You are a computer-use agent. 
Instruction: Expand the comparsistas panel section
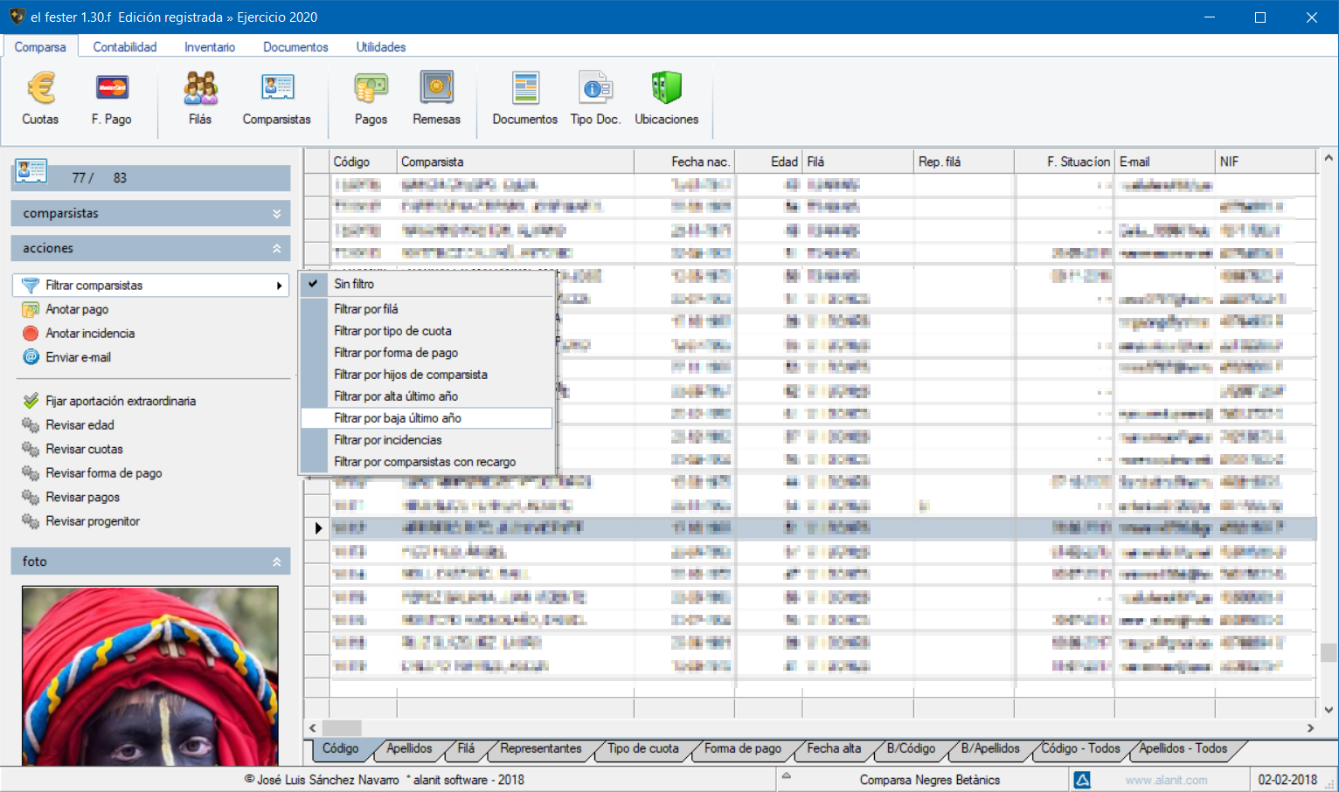click(x=276, y=214)
